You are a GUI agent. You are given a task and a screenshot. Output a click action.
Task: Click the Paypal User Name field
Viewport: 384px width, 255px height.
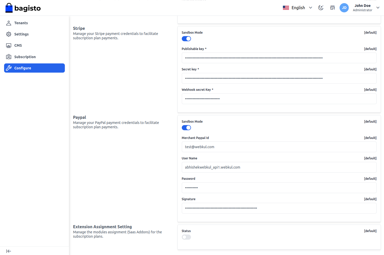[x=279, y=167]
